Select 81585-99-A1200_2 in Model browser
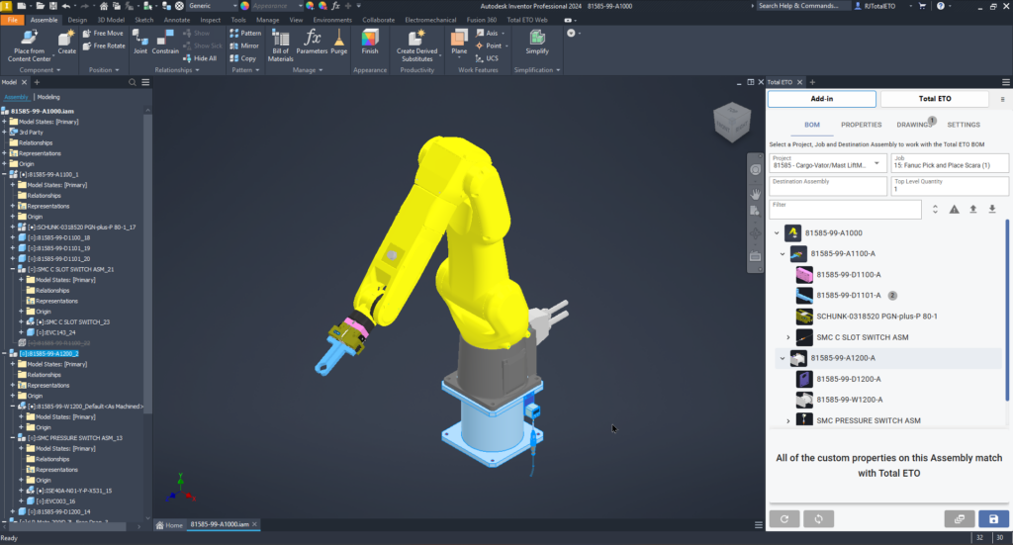The image size is (1013, 545). point(49,354)
